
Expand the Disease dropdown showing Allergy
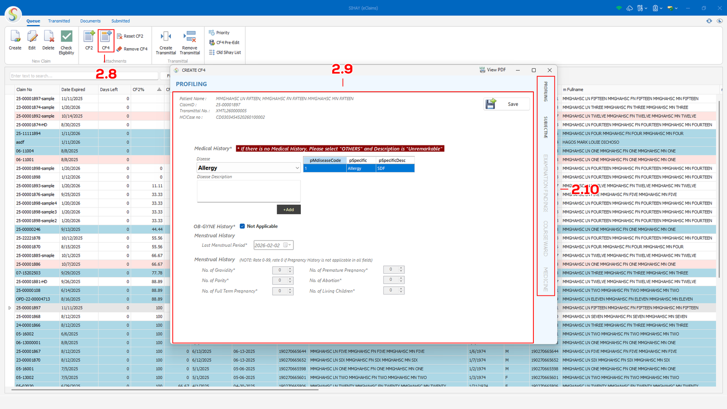(297, 168)
